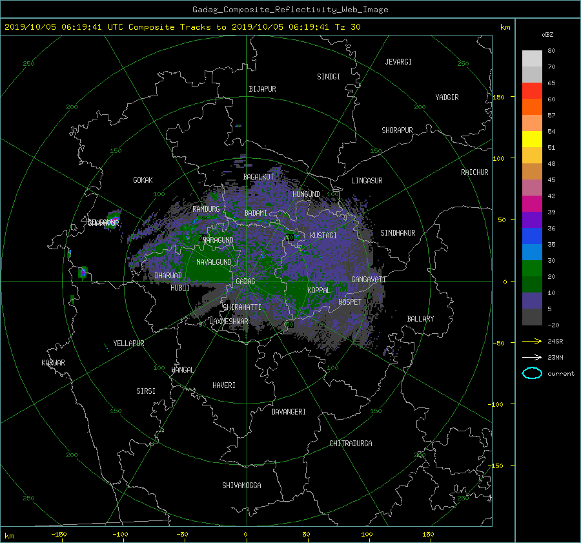Click the 150 km right axis tick
581x543 pixels.
[x=499, y=97]
